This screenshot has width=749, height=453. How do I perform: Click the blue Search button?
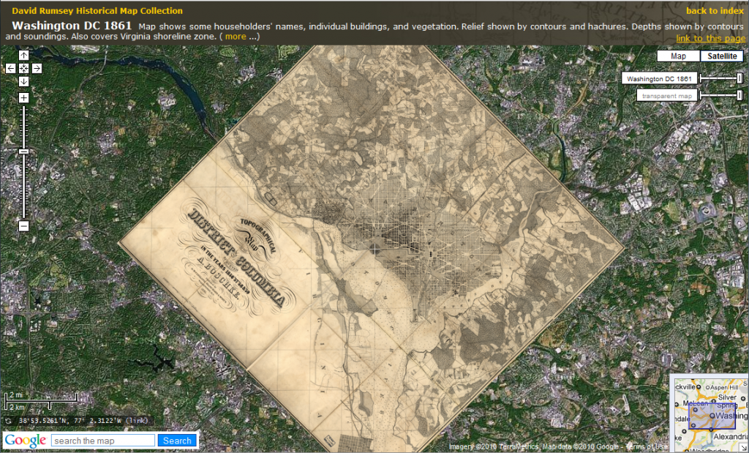(177, 441)
